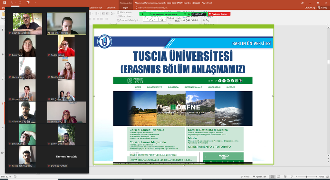This screenshot has width=330, height=180.
Task: Switch to Reading view icon
Action: click(285, 177)
